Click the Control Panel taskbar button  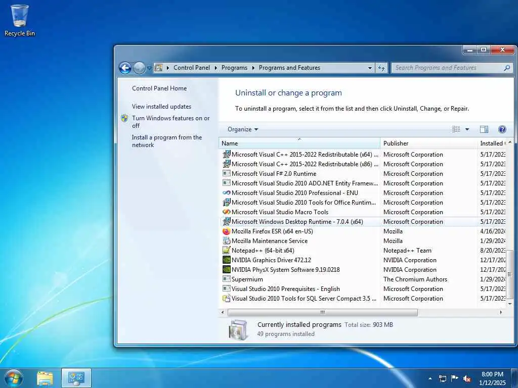[x=76, y=378]
